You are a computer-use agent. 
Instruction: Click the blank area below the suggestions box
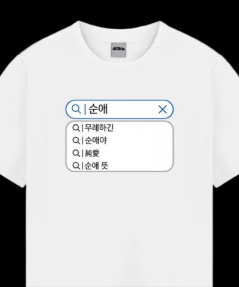[119, 219]
